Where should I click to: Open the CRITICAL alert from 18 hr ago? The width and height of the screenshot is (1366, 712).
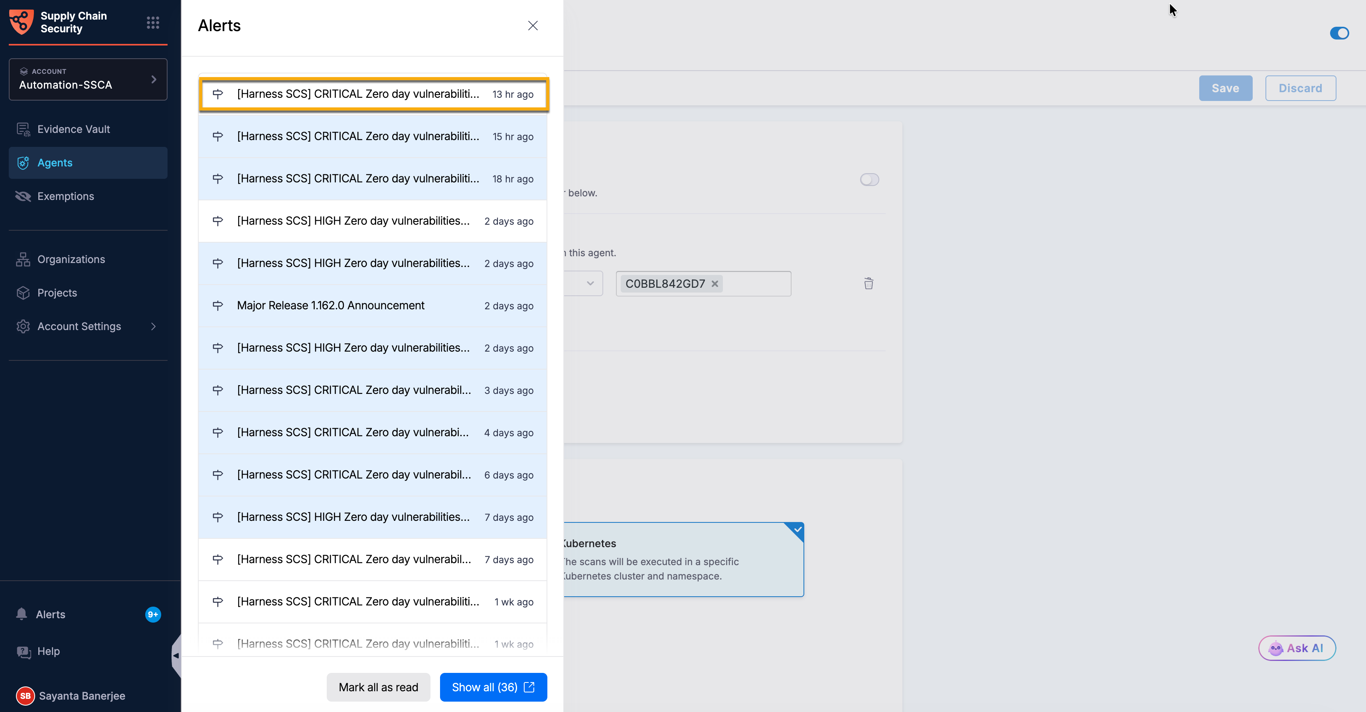[x=372, y=179]
